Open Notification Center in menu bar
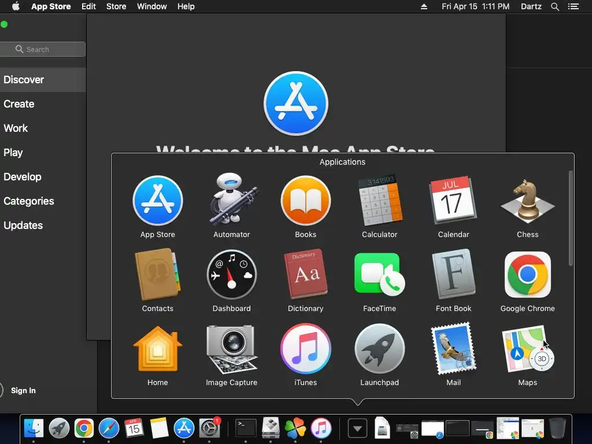This screenshot has height=444, width=592. point(573,6)
